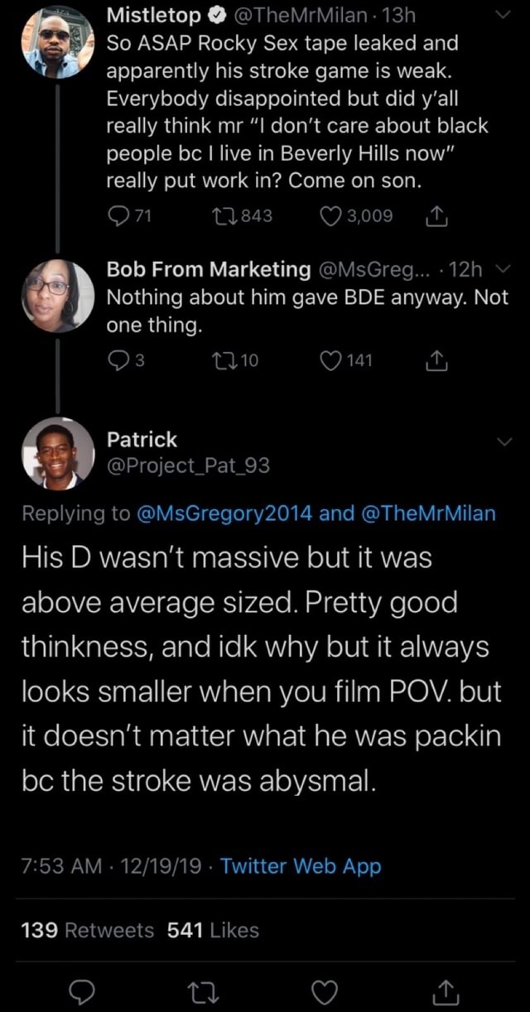Viewport: 530px width, 1012px height.
Task: Open Patrick's profile picture
Action: (57, 453)
